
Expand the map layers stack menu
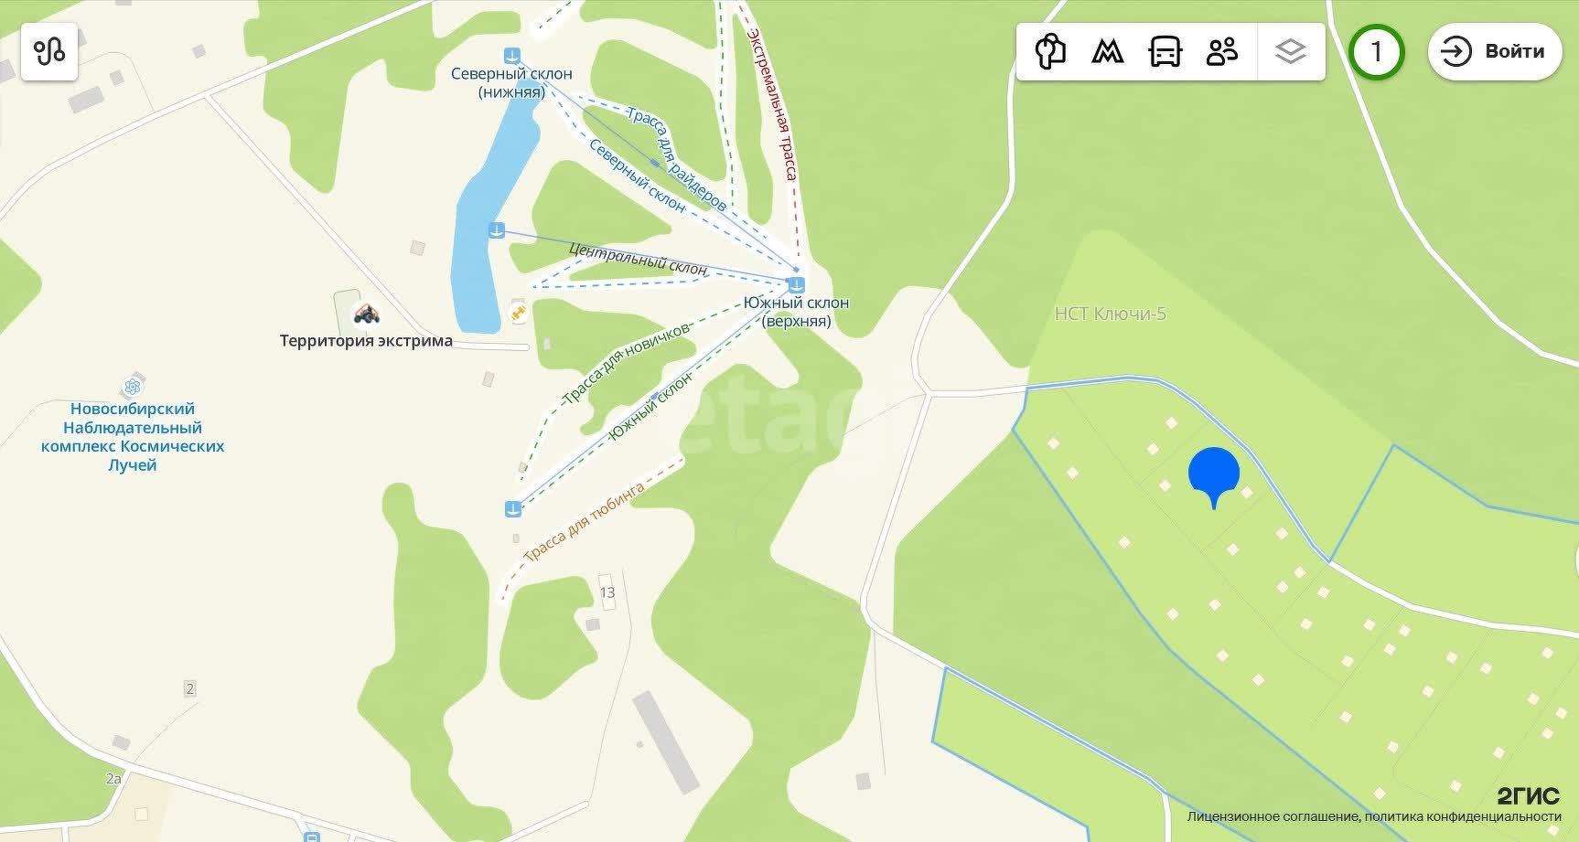pyautogui.click(x=1290, y=51)
